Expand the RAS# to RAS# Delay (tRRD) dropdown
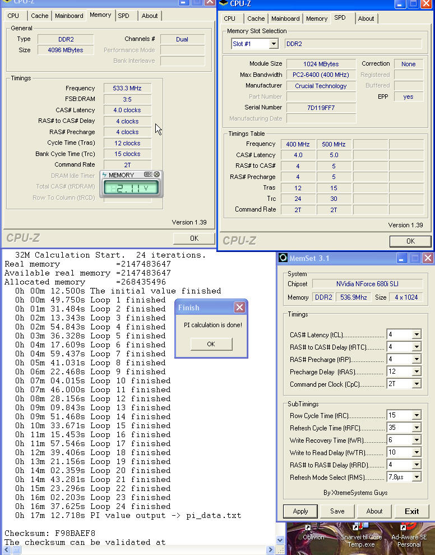435x555 pixels. coord(417,465)
